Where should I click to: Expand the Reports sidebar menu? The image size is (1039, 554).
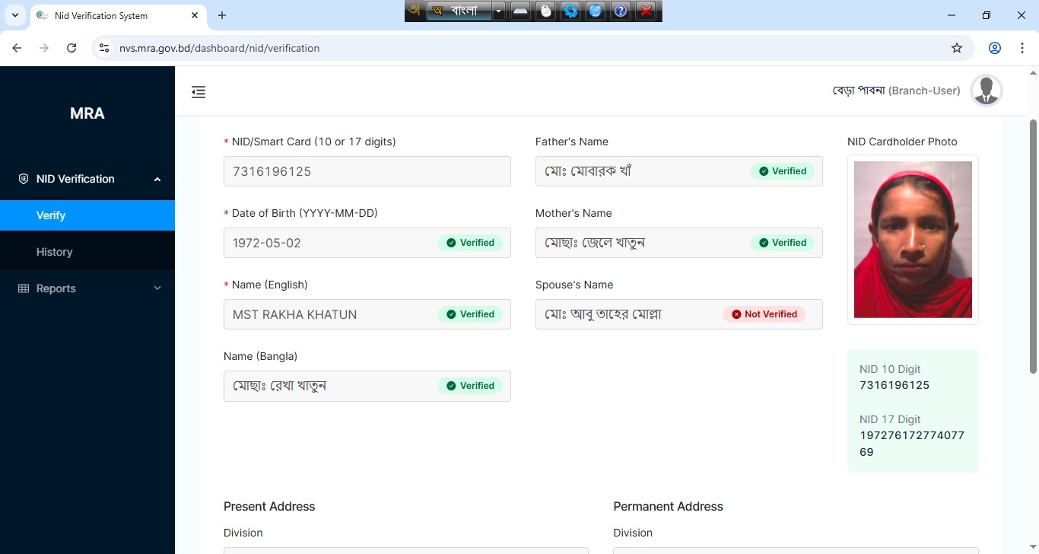pos(87,288)
